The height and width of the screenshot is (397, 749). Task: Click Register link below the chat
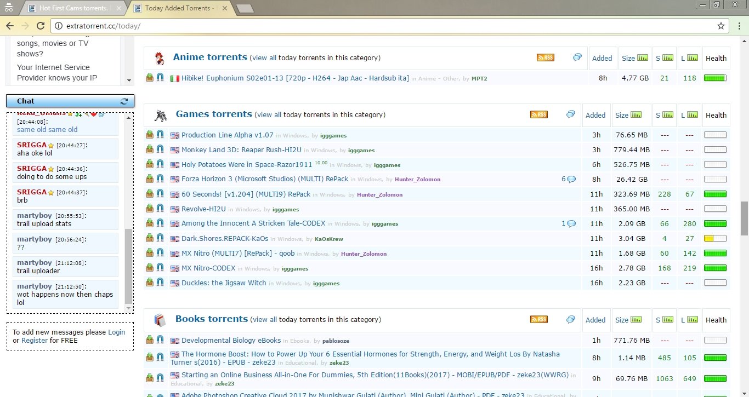coord(35,340)
